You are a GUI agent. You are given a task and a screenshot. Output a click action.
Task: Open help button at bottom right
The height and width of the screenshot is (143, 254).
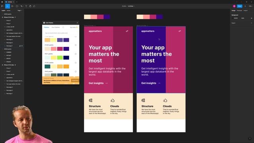click(x=250, y=139)
